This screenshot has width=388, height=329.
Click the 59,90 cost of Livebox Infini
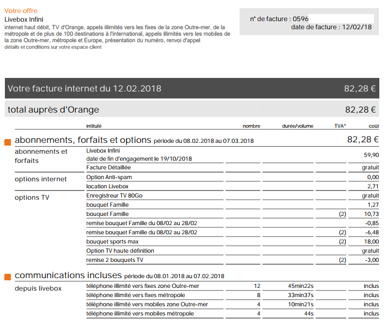[x=371, y=155]
